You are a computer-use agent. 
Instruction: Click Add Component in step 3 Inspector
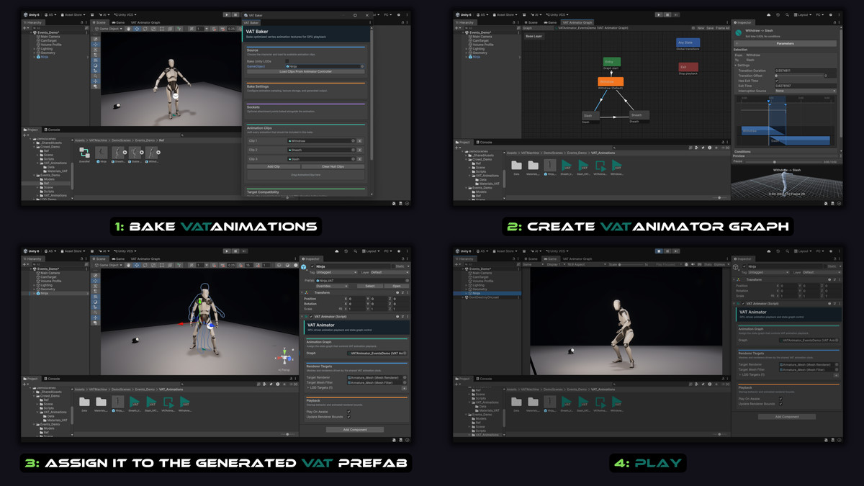[x=355, y=429]
